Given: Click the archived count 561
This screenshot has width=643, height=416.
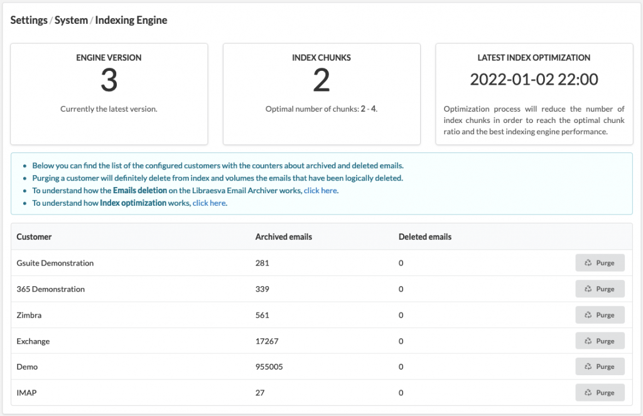Looking at the screenshot, I should click(262, 315).
